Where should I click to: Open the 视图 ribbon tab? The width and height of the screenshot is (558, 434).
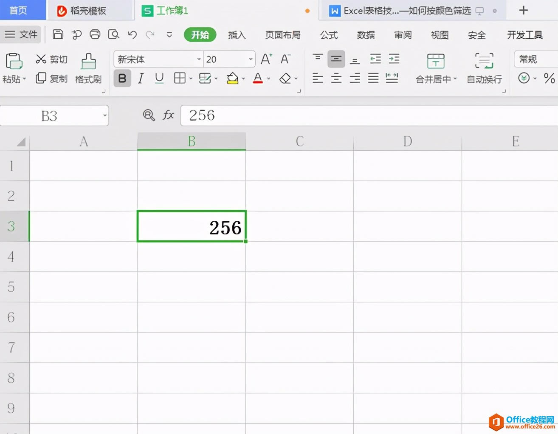[x=440, y=35]
